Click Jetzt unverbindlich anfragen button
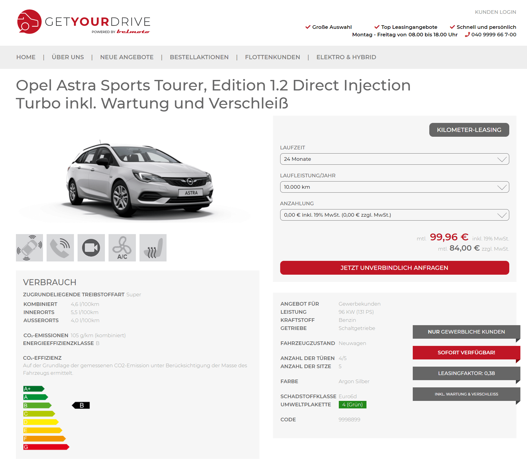Screen dimensions: 527x464 click(x=394, y=268)
